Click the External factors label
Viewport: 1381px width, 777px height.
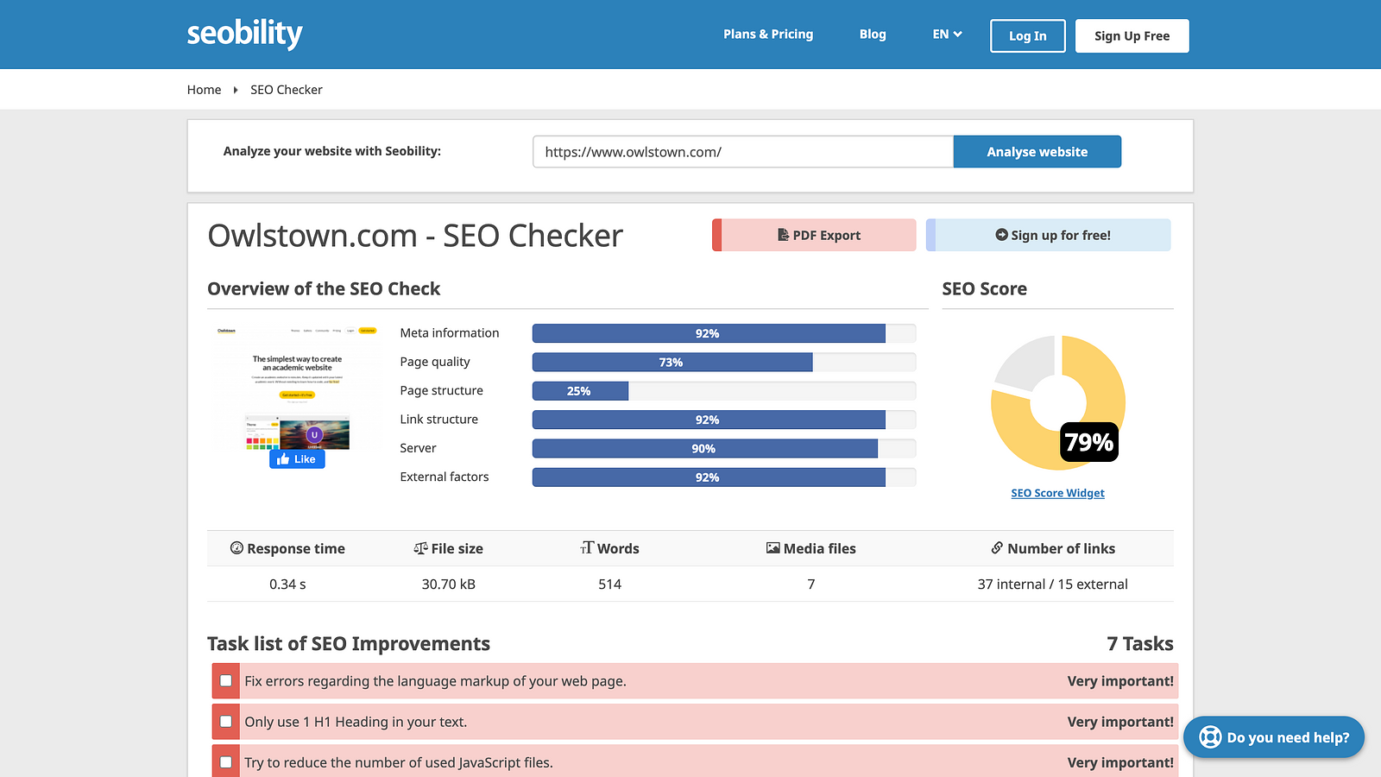[x=445, y=477]
